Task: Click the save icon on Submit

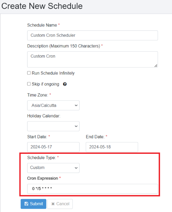Action: click(x=26, y=204)
